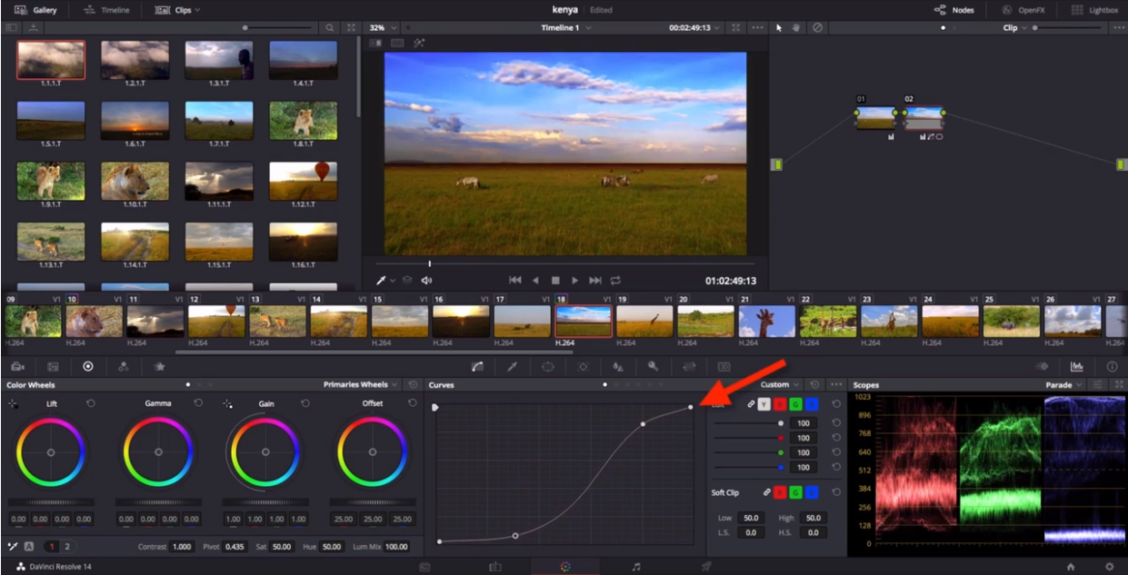Toggle Soft Clip green channel
The image size is (1128, 575).
(795, 492)
